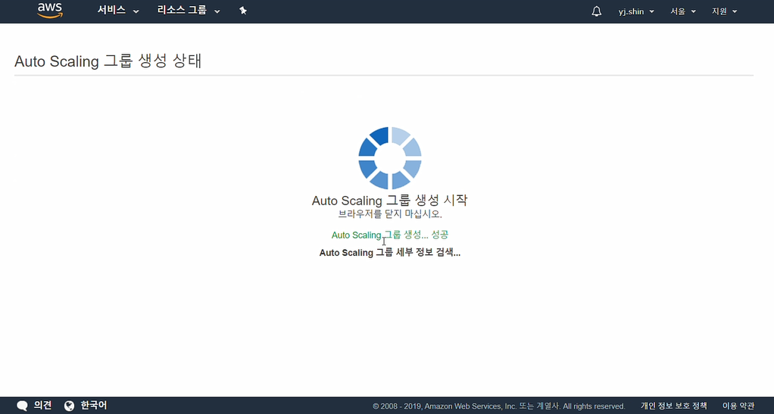The image size is (774, 414).
Task: Click the speech bubble feedback icon
Action: [22, 406]
